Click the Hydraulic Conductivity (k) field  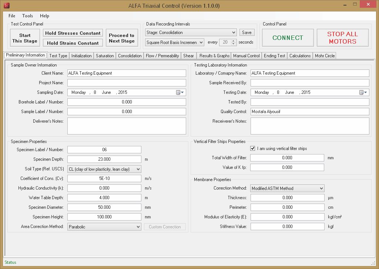104,188
